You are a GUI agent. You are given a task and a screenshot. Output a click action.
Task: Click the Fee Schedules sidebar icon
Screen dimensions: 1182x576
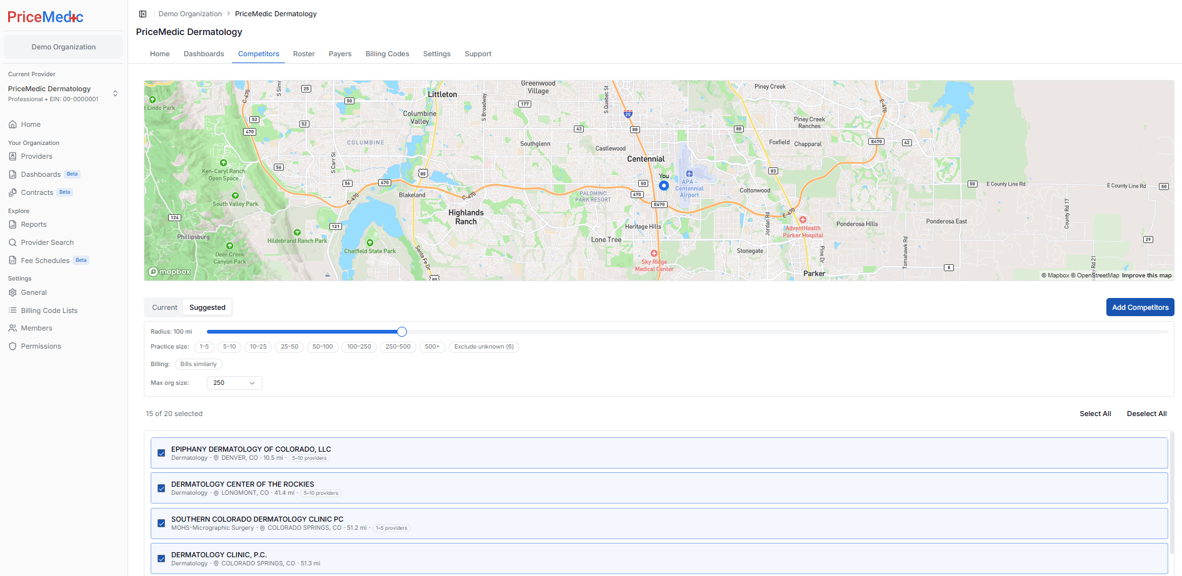[x=13, y=261]
